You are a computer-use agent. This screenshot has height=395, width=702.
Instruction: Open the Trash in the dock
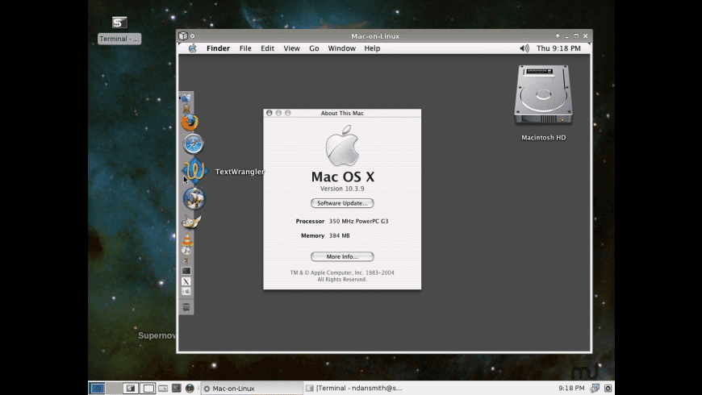click(x=186, y=307)
